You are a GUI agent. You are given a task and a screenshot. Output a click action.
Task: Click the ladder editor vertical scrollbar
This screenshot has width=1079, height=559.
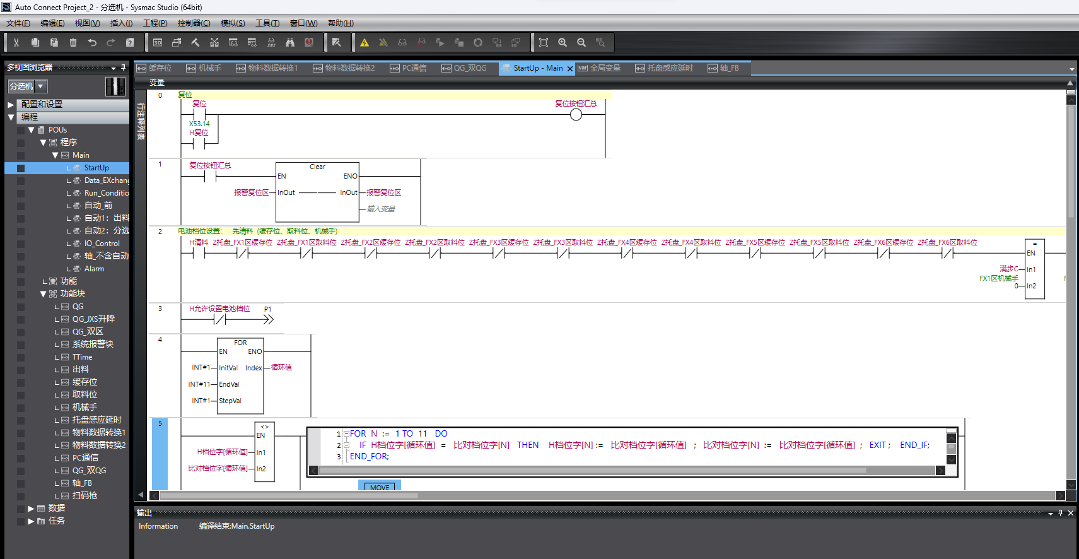point(1071,163)
